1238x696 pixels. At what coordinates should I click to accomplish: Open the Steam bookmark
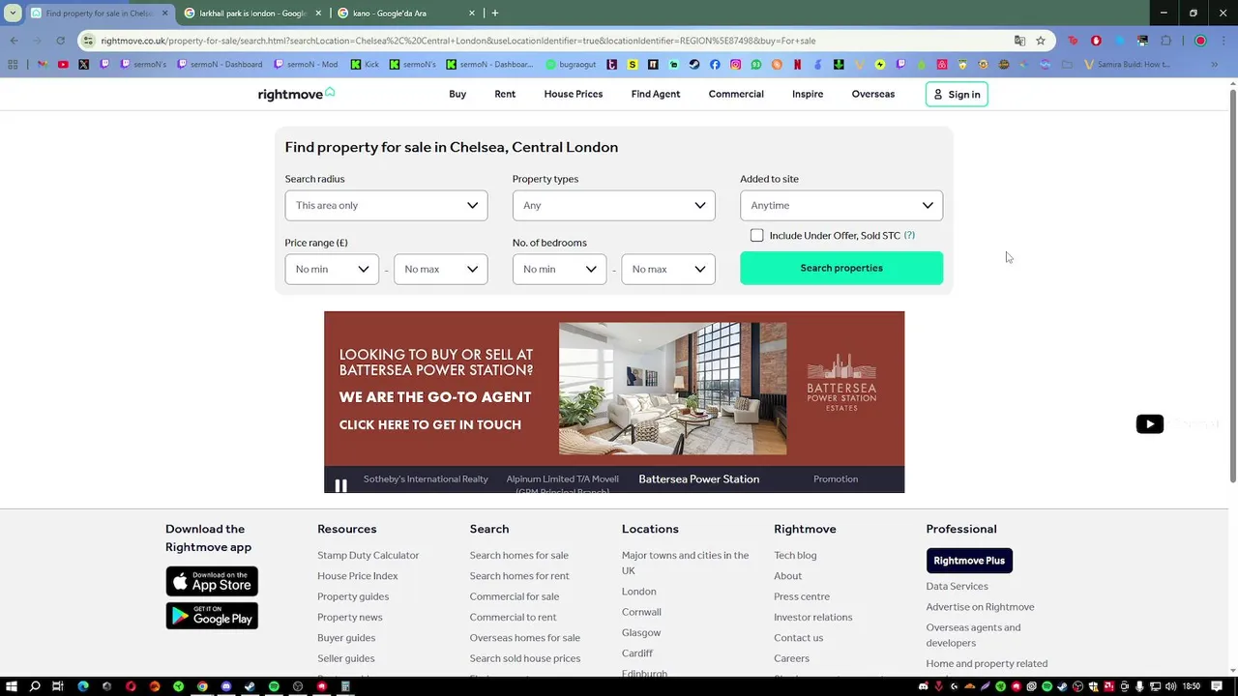point(694,65)
